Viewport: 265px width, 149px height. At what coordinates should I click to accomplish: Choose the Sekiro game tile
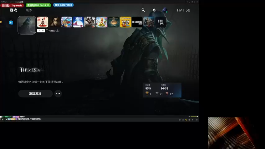coord(90,22)
